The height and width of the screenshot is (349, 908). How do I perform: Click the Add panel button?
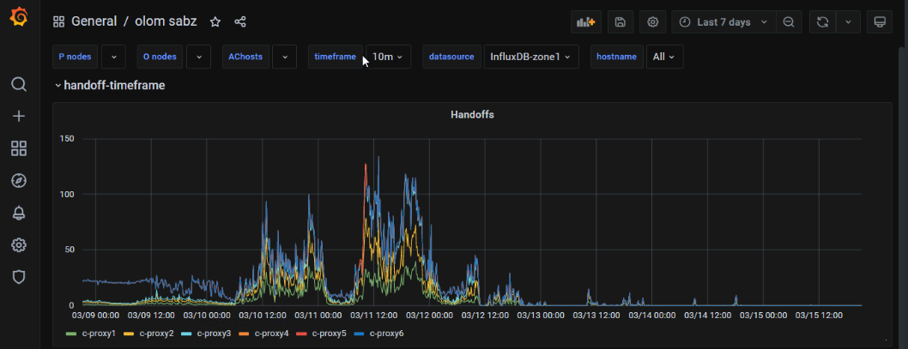point(586,22)
